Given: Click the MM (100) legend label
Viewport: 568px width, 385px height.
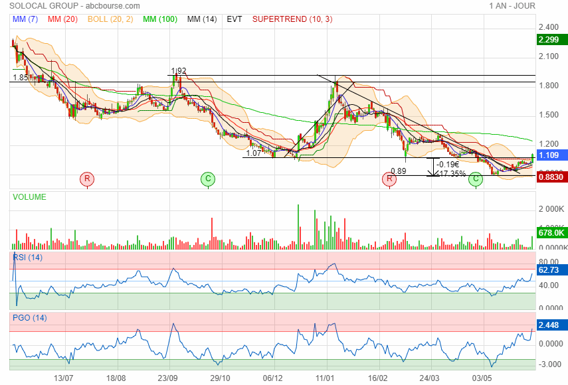Looking at the screenshot, I should 160,19.
